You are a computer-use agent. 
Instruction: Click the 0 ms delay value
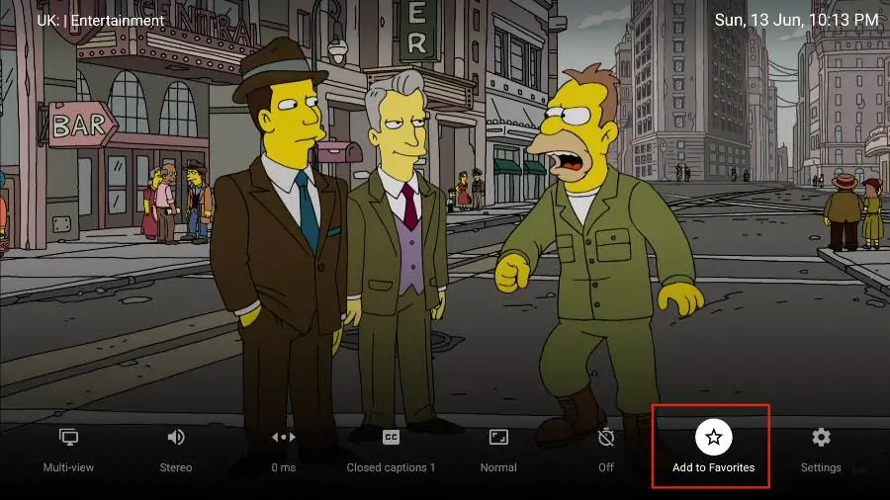coord(283,467)
